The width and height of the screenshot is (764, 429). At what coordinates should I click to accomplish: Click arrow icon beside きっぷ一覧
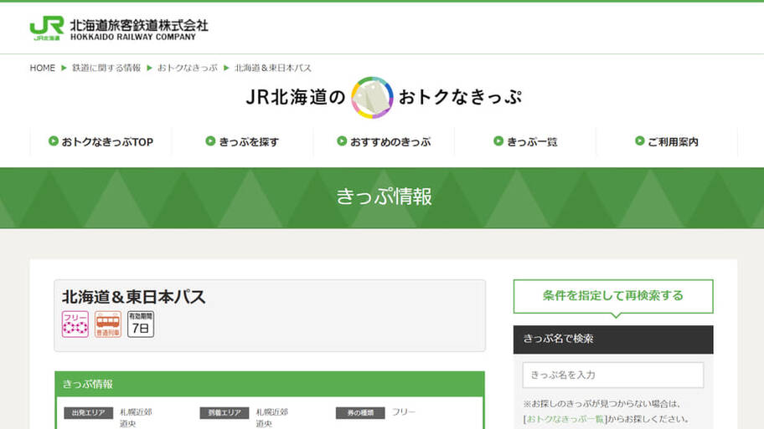pos(498,141)
